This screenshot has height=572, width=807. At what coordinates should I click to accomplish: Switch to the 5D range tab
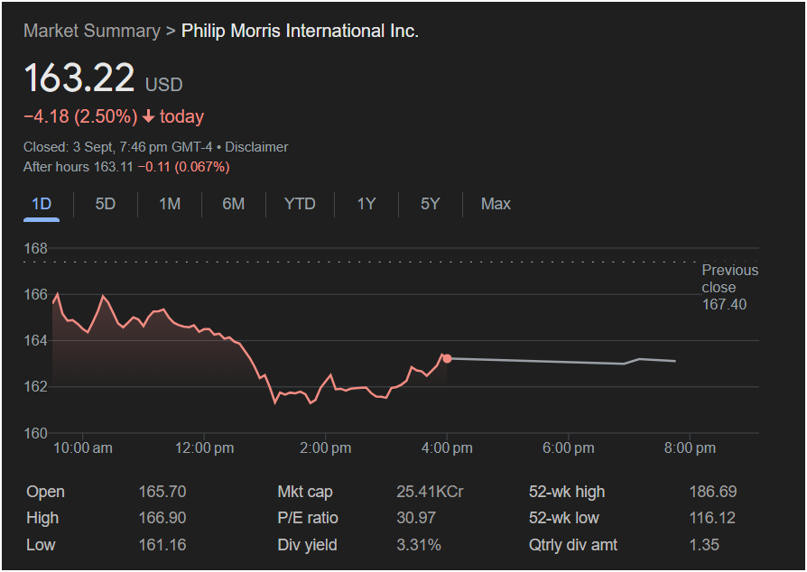click(x=105, y=204)
